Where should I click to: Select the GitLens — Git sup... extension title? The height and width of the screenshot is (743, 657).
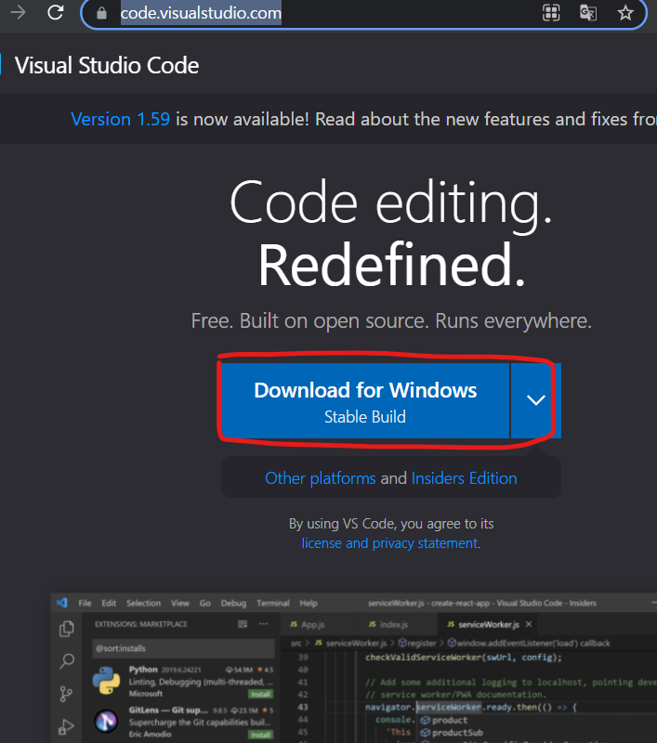[168, 710]
